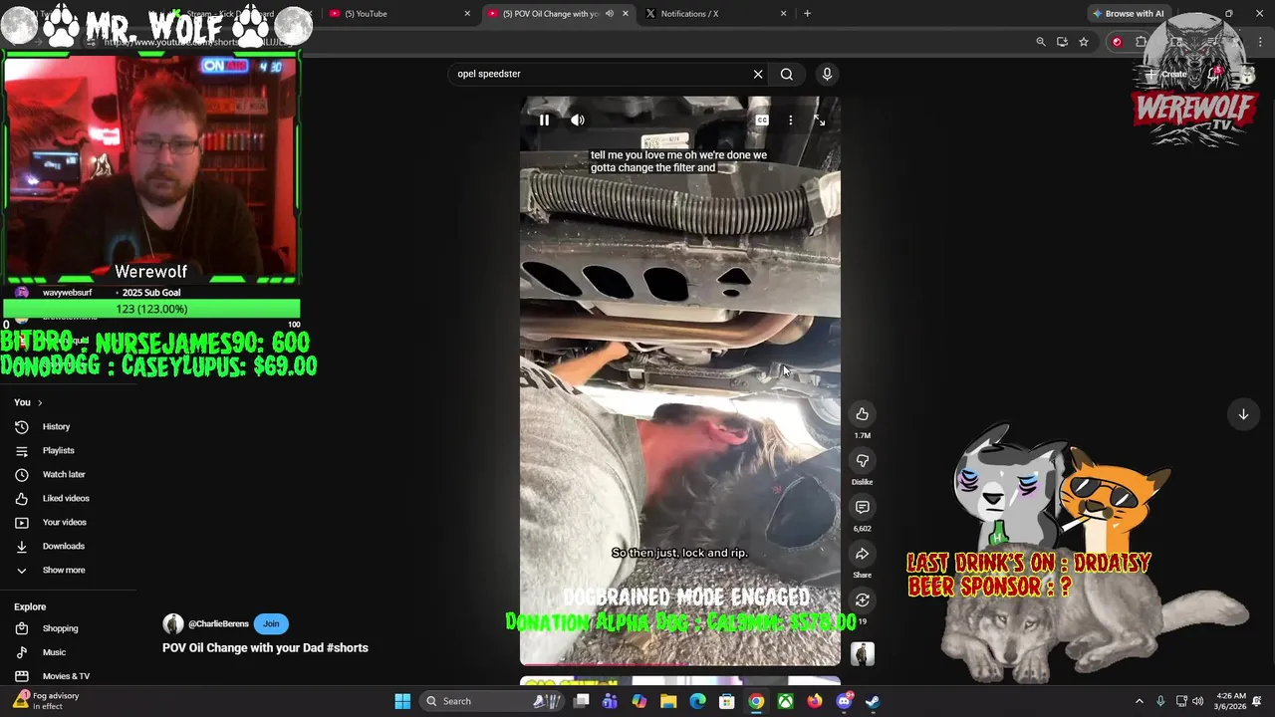Open Microsoft Store from the taskbar

pyautogui.click(x=727, y=701)
